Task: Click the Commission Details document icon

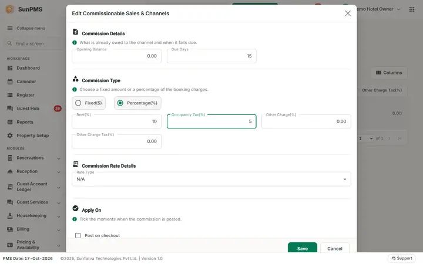Action: click(x=76, y=32)
